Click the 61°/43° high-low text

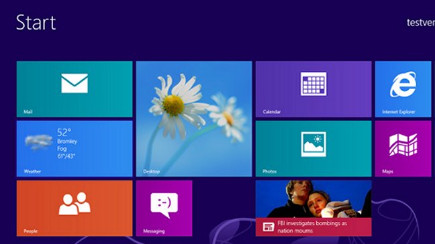tap(66, 156)
